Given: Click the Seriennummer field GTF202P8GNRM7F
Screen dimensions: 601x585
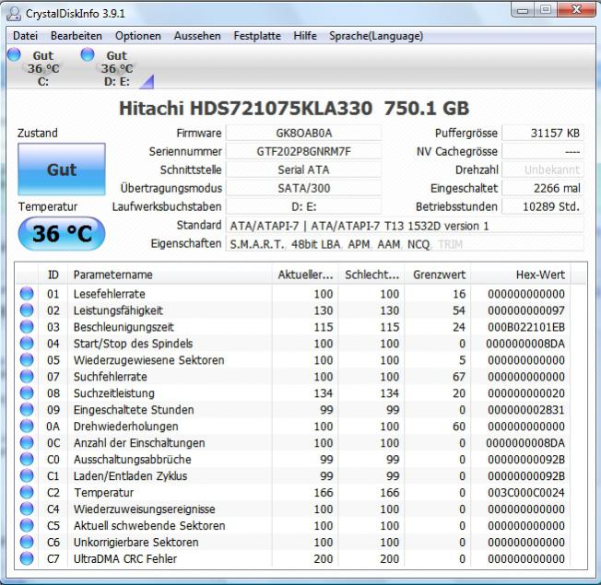Looking at the screenshot, I should pyautogui.click(x=303, y=151).
